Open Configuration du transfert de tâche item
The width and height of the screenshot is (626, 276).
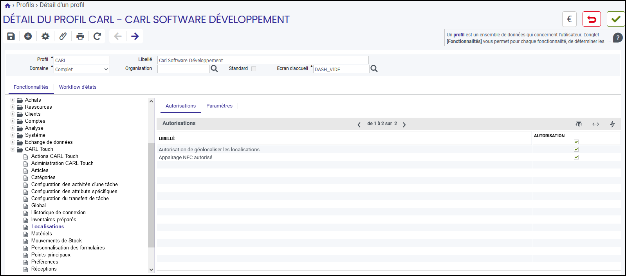(x=70, y=199)
